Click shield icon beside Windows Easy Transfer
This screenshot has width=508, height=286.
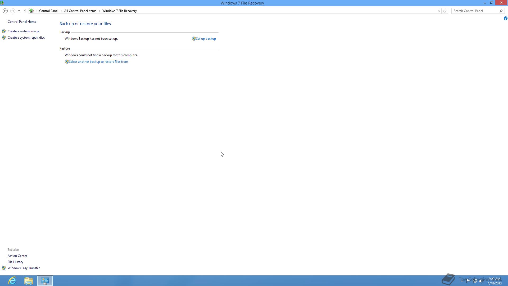pos(4,268)
